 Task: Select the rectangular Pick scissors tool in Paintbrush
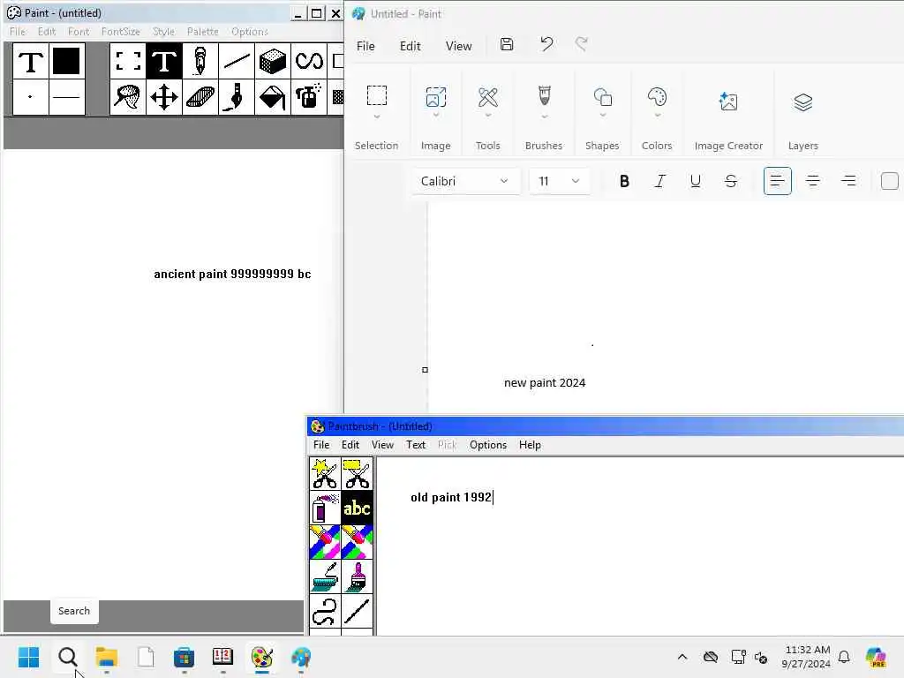click(x=358, y=474)
